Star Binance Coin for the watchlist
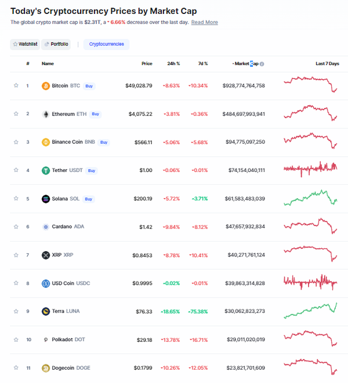The image size is (348, 383). [16, 142]
